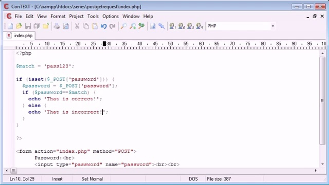The image size is (329, 185).
Task: Open the Help menu
Action: point(148,16)
